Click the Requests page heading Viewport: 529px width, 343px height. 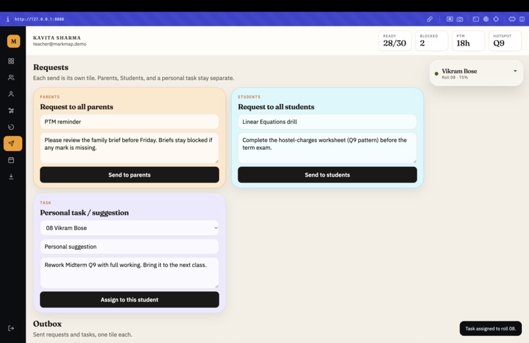[x=51, y=67]
